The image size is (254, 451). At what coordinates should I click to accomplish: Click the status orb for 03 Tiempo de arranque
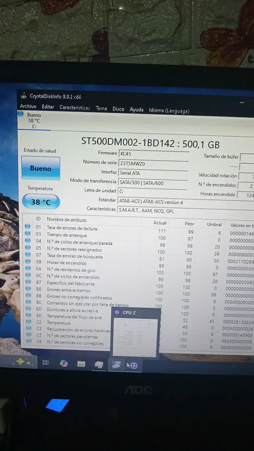pos(28,234)
